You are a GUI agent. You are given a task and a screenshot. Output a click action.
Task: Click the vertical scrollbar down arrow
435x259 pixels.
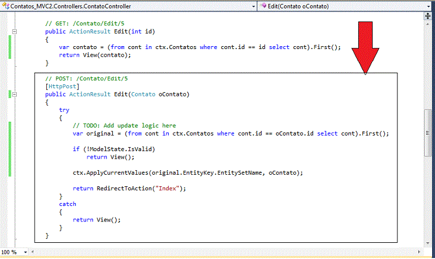point(428,243)
